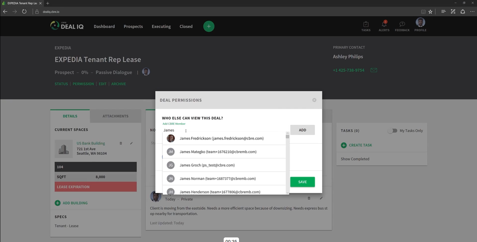Click browser back arrow
The image size is (477, 242).
point(5,11)
